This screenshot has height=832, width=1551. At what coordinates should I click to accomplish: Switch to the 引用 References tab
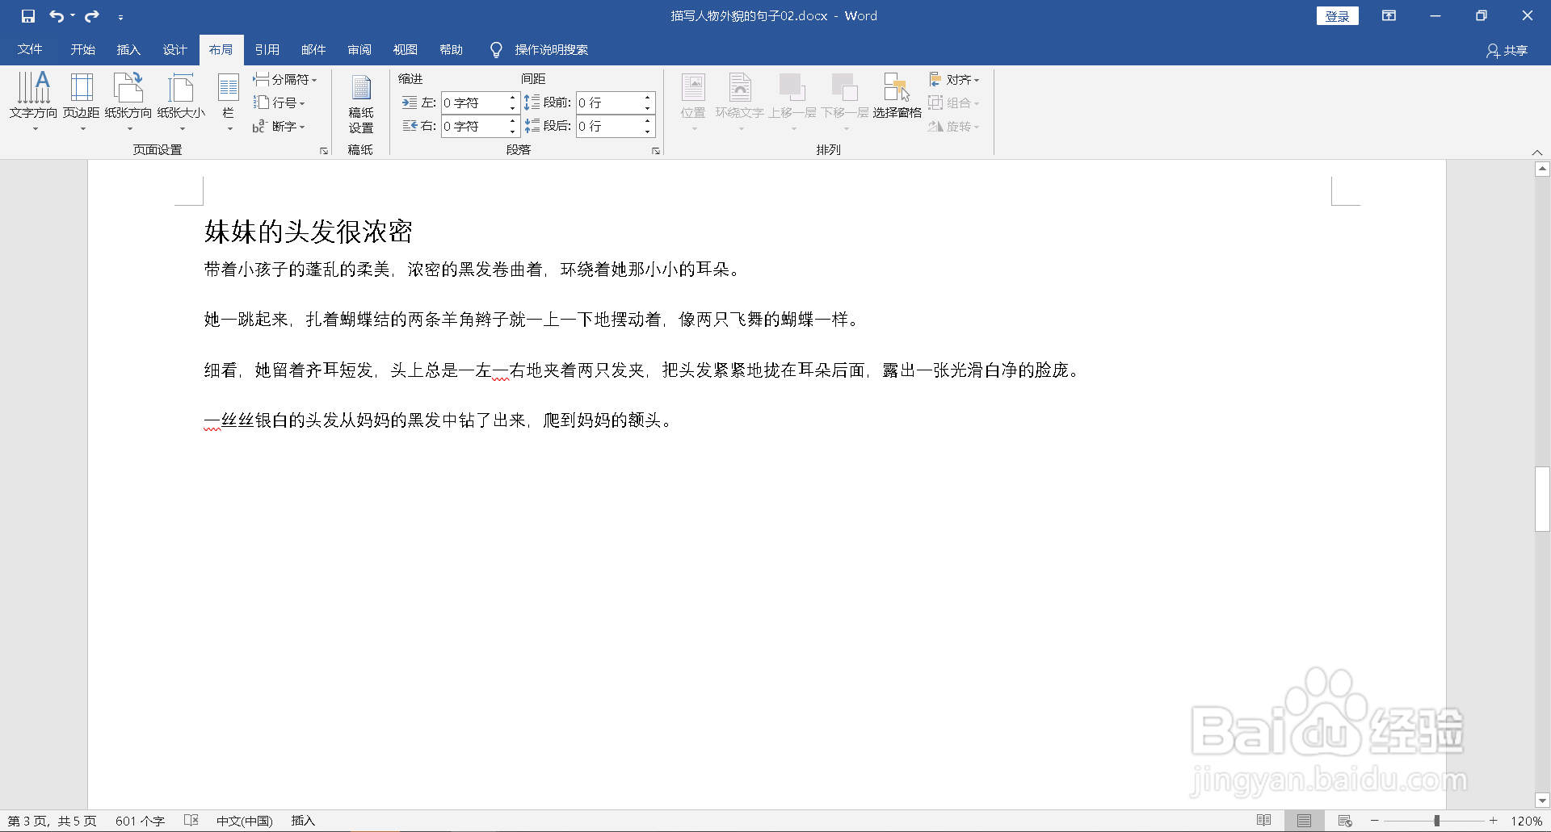point(267,50)
